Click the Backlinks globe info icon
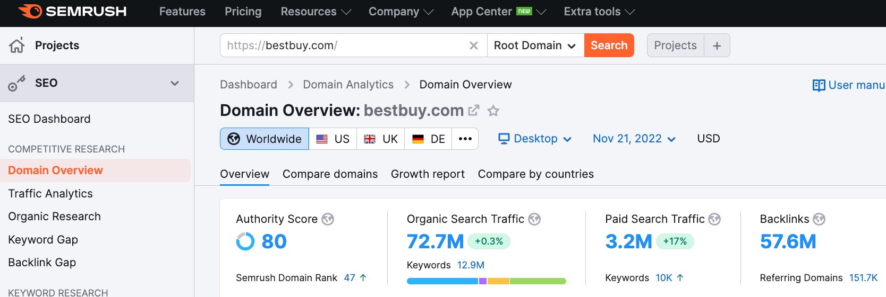Viewport: 886px width, 297px height. [820, 219]
